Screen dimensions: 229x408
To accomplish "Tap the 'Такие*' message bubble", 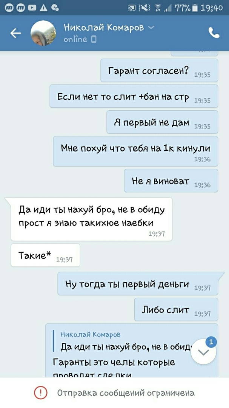I will 45,255.
